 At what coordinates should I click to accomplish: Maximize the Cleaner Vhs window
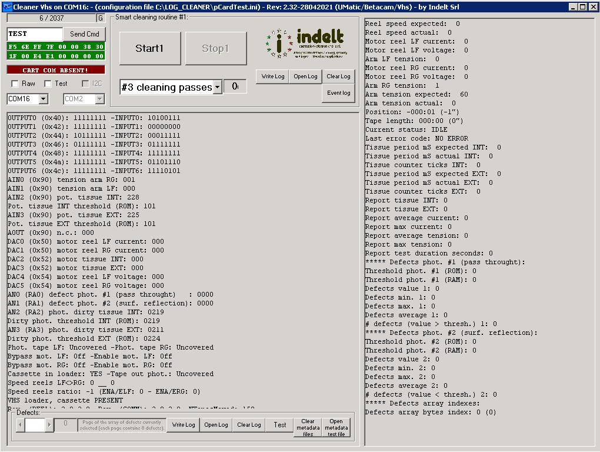tap(582, 7)
